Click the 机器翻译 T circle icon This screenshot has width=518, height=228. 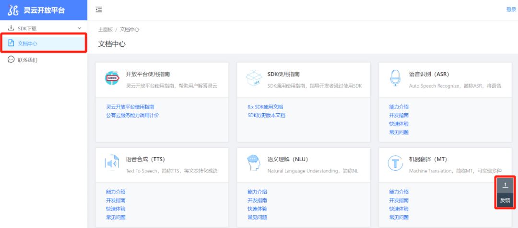395,163
